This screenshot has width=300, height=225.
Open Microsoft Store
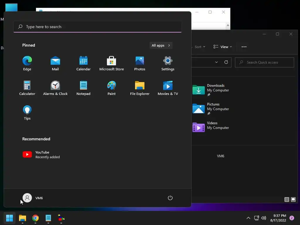coord(112,64)
